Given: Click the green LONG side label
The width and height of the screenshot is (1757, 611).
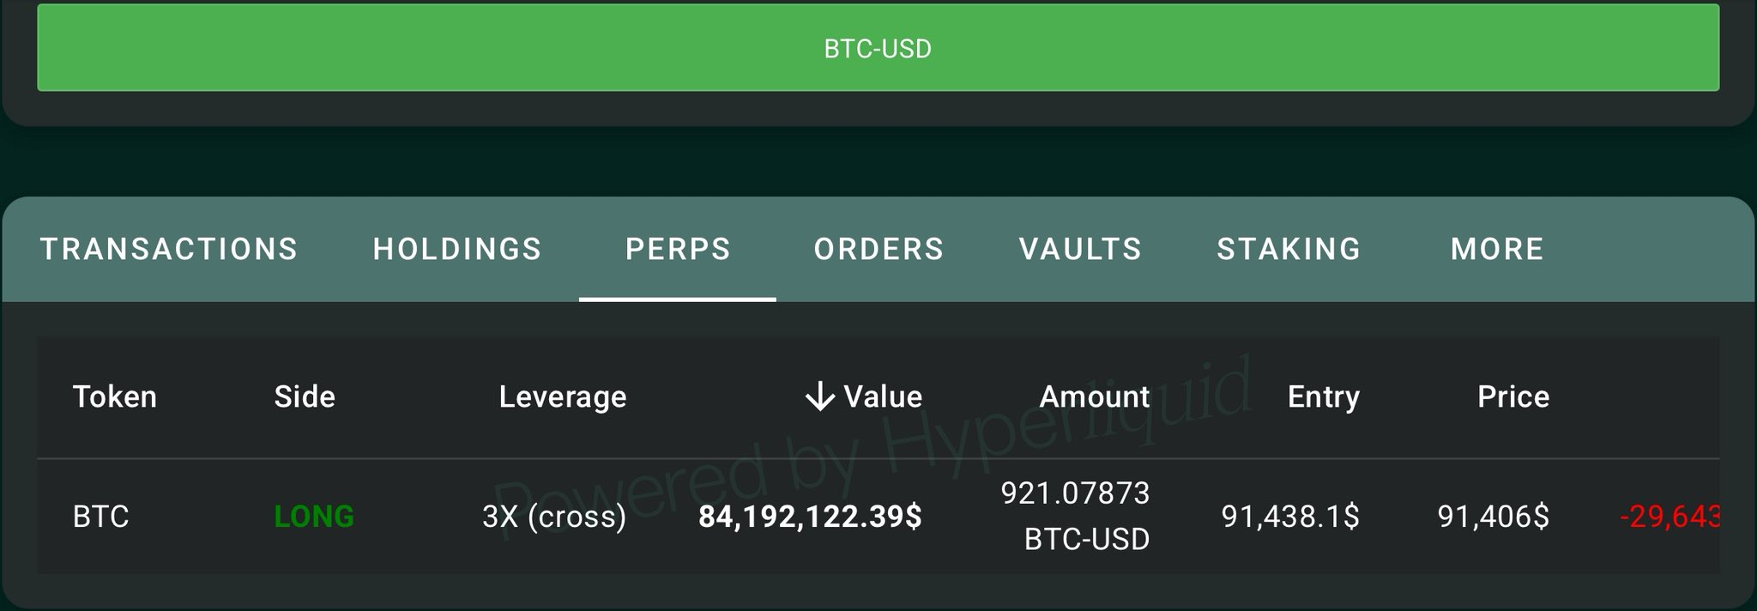Looking at the screenshot, I should [x=314, y=517].
